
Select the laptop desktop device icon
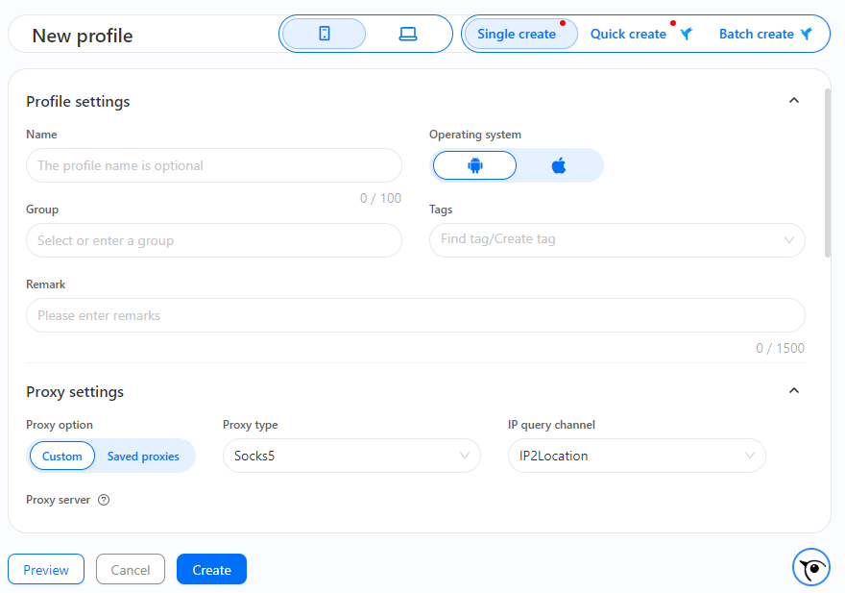(407, 34)
